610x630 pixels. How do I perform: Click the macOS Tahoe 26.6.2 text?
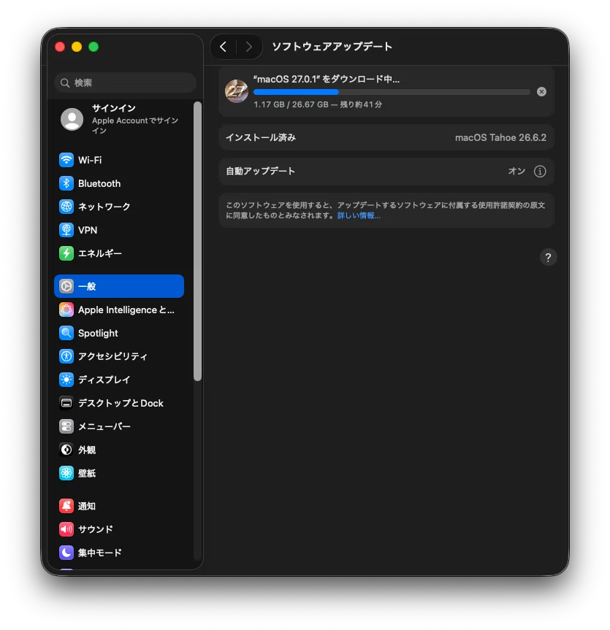(500, 137)
